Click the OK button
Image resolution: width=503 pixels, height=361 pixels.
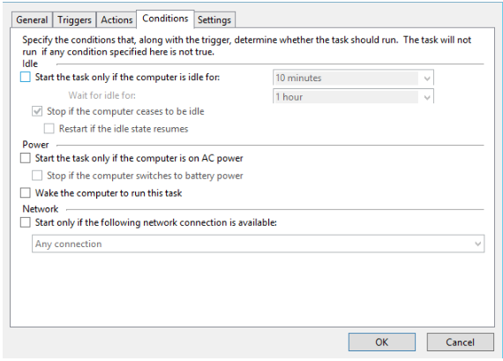click(382, 342)
